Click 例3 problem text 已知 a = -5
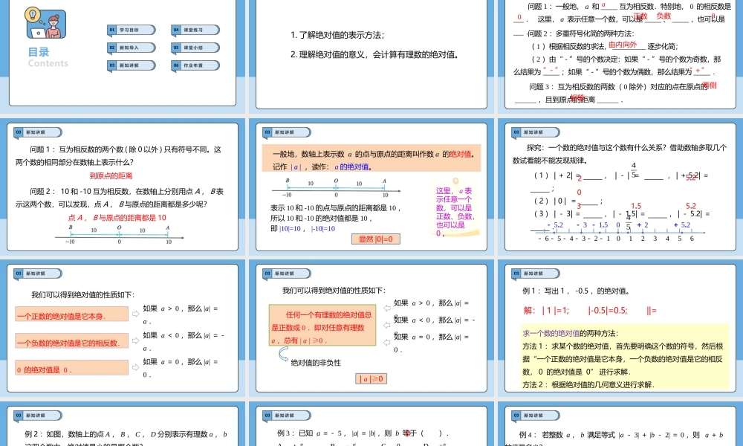This screenshot has width=743, height=446. coord(363,433)
